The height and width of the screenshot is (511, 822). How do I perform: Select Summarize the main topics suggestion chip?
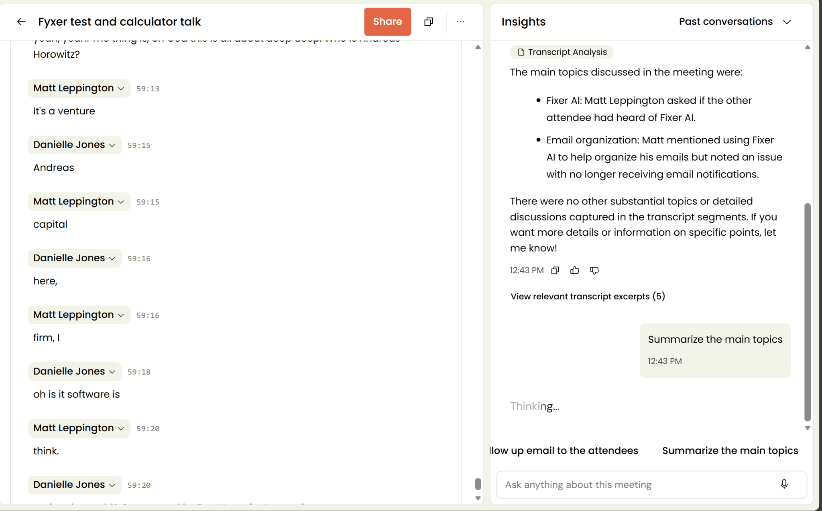(x=730, y=450)
